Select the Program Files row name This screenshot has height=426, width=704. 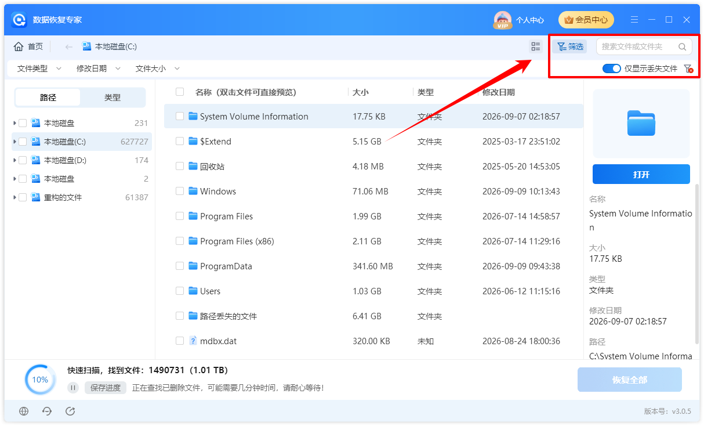(x=227, y=216)
